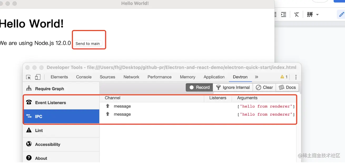Select the inspect element cursor icon
Viewport: 345px width, 163px height.
[x=28, y=77]
